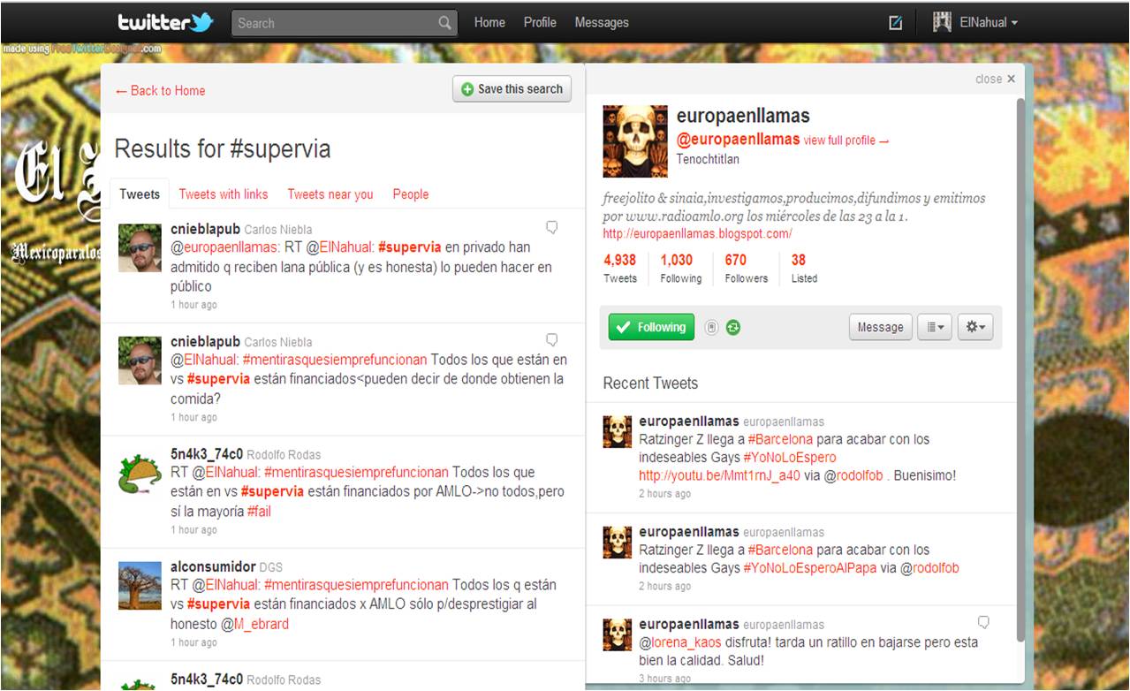1130x691 pixels.
Task: Click 1,030 Following count
Action: click(680, 268)
